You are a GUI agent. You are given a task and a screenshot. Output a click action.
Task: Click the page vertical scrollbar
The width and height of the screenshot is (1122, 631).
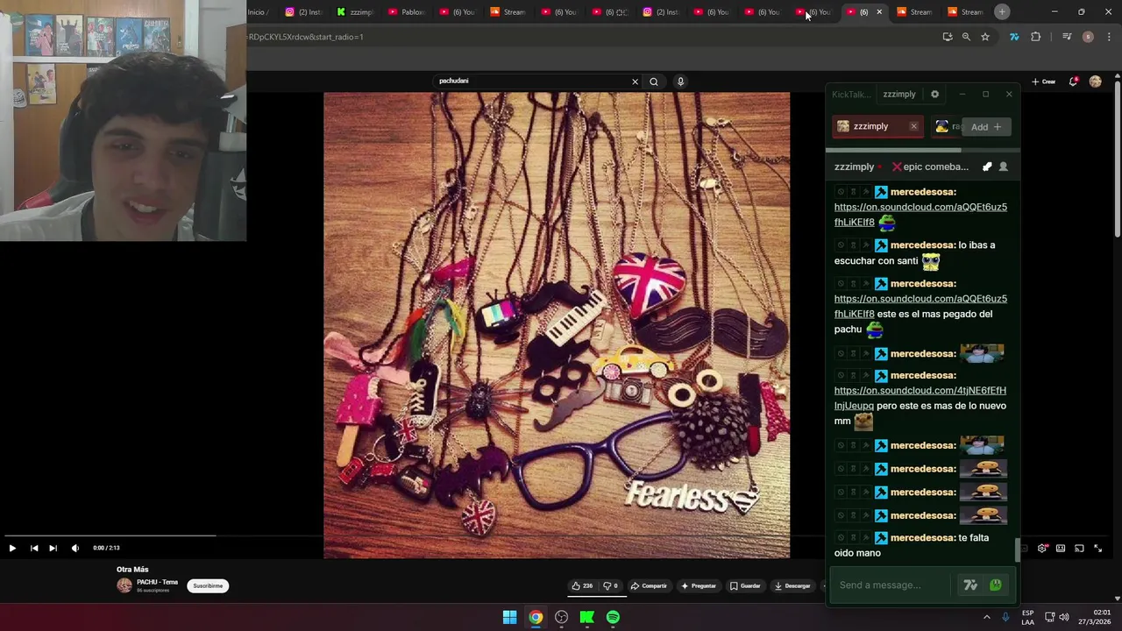(x=1118, y=158)
